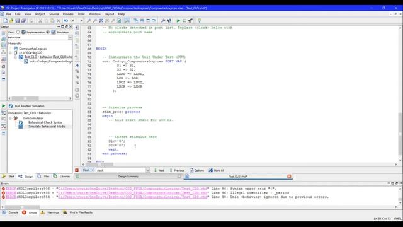Click the first error's file path link
This screenshot has height=227, width=403.
133,189
